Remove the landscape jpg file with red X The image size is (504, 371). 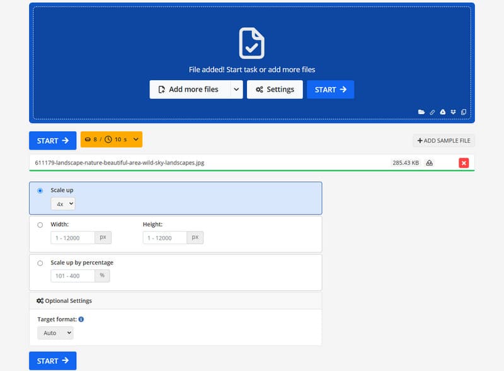click(464, 163)
